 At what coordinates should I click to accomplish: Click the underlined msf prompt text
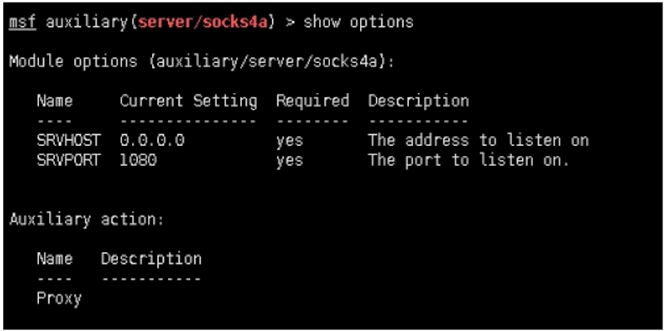pyautogui.click(x=22, y=22)
